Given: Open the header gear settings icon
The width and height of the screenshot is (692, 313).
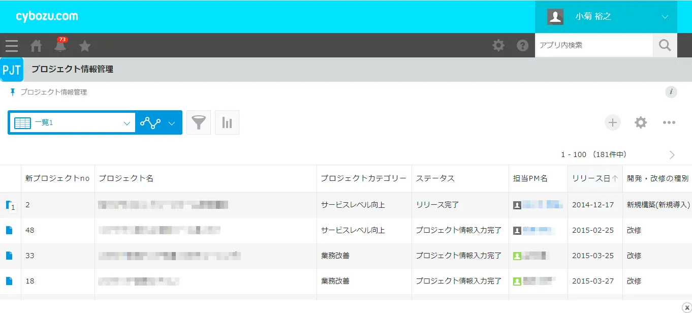Looking at the screenshot, I should click(x=498, y=46).
